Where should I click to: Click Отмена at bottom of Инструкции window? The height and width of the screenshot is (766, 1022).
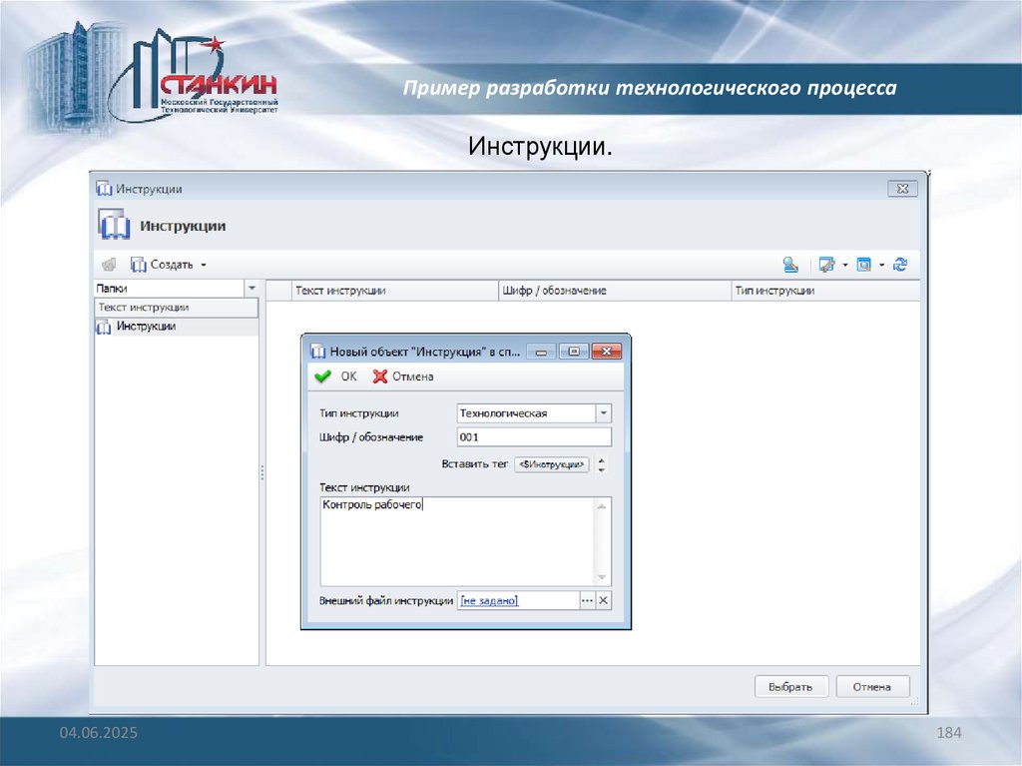[x=872, y=686]
